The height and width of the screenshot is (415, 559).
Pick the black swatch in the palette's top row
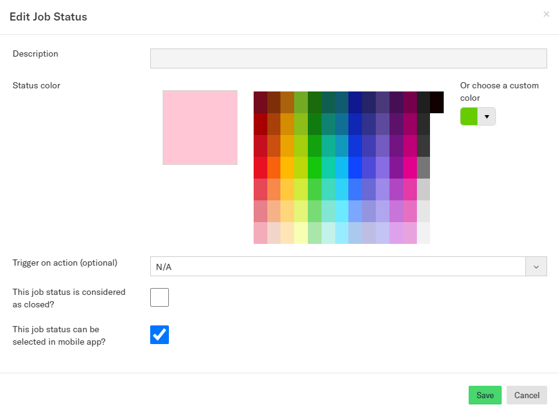437,103
